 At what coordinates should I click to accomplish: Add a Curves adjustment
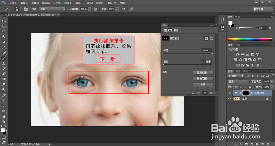(x=248, y=54)
